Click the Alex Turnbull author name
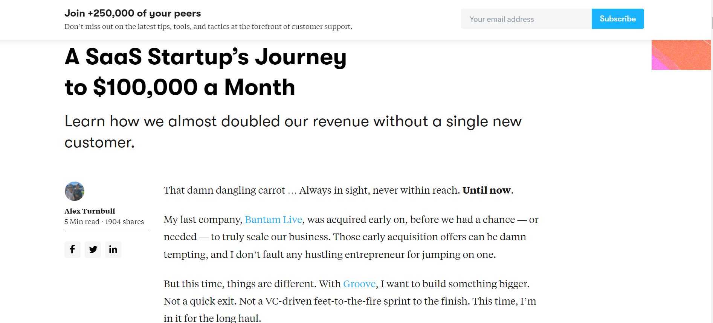 (x=90, y=211)
